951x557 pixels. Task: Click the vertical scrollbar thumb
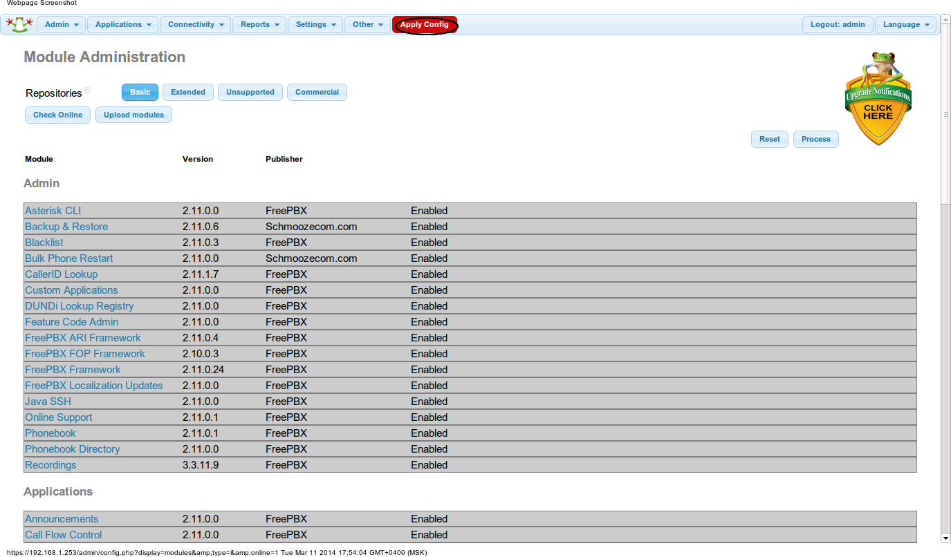tap(945, 115)
